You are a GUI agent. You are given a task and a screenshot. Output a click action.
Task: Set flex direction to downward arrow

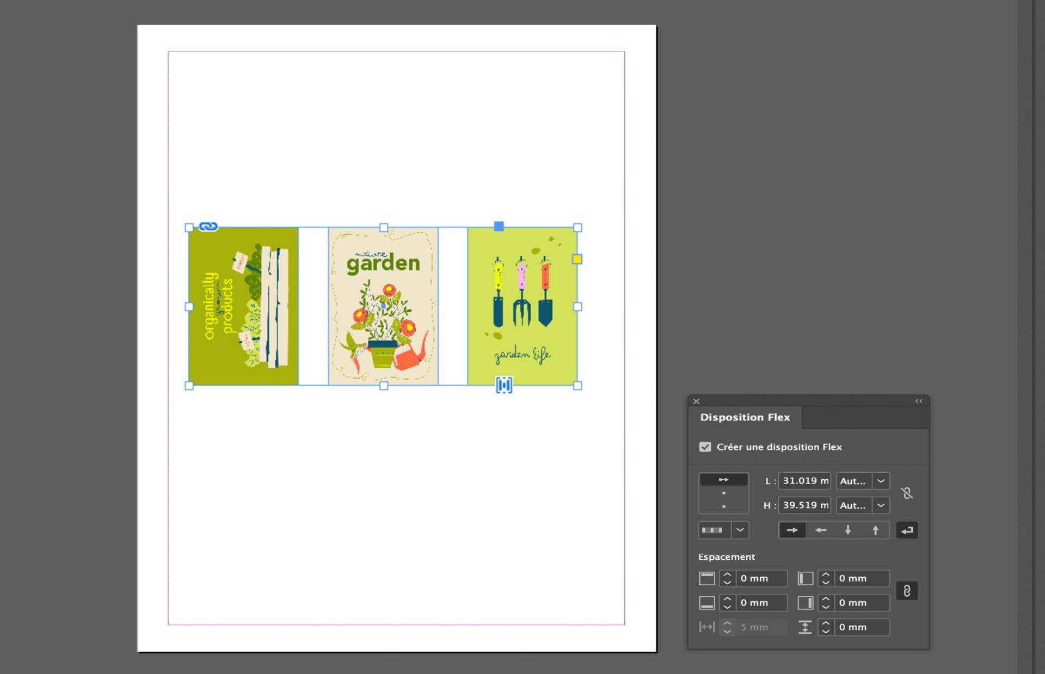point(847,530)
